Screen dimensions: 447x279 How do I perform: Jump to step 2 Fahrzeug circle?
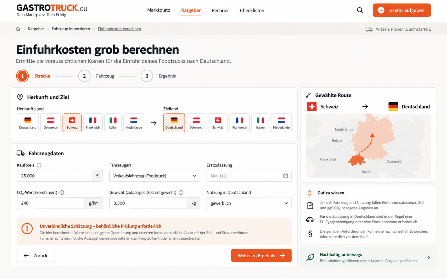pos(84,76)
